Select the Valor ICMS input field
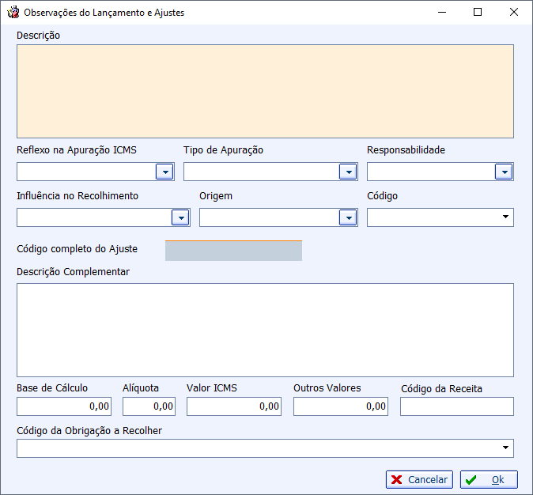The width and height of the screenshot is (533, 495). click(x=234, y=406)
